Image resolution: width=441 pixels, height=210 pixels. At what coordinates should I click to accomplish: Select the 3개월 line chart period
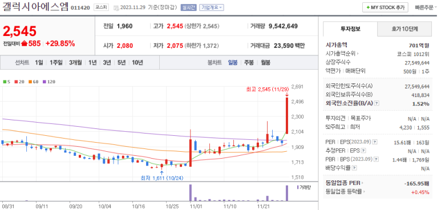[x=75, y=63]
